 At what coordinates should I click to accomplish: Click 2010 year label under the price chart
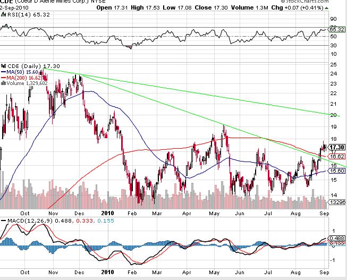107,214
